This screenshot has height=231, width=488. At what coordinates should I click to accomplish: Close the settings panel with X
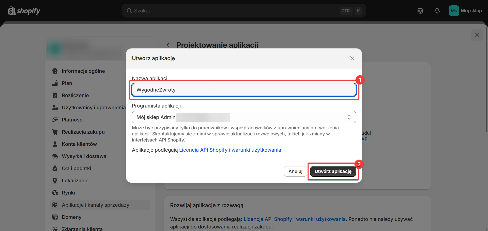[477, 35]
